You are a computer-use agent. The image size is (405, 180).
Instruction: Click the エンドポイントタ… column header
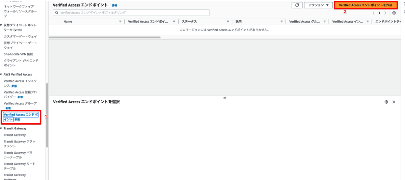(388, 22)
